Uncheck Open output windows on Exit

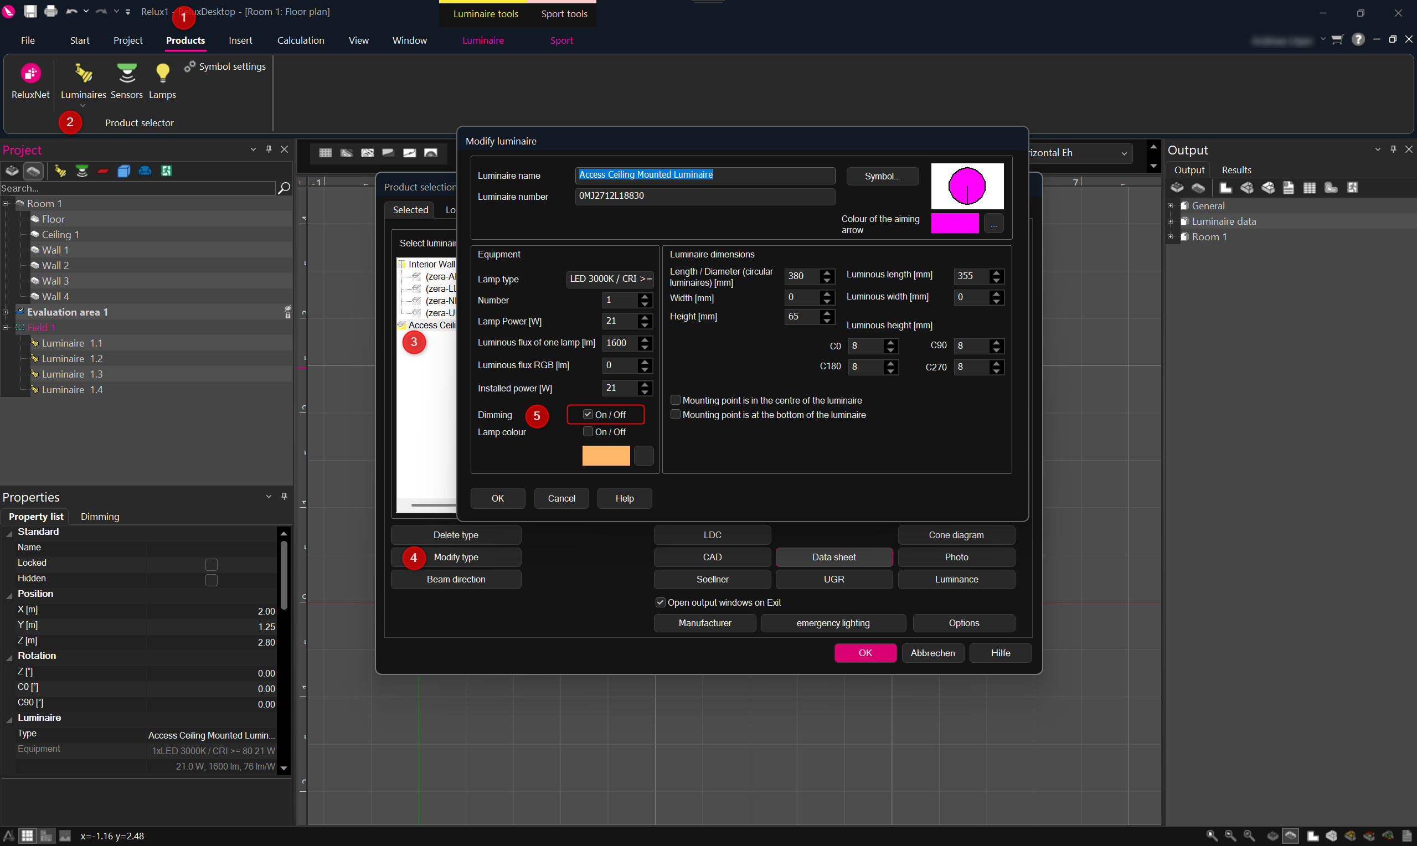click(x=660, y=602)
